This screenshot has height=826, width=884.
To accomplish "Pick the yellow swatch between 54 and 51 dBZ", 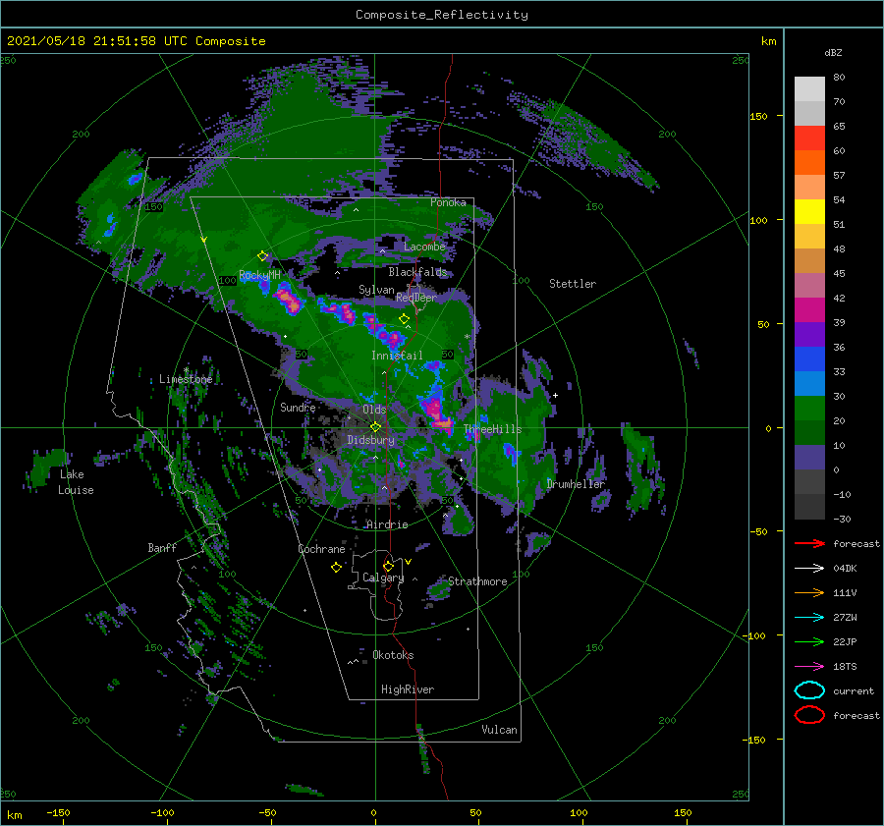I will click(x=809, y=212).
